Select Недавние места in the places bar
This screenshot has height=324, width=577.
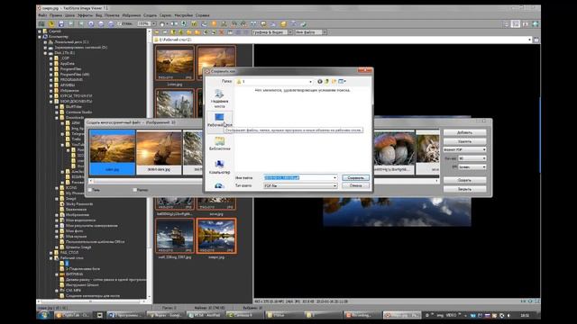[219, 99]
